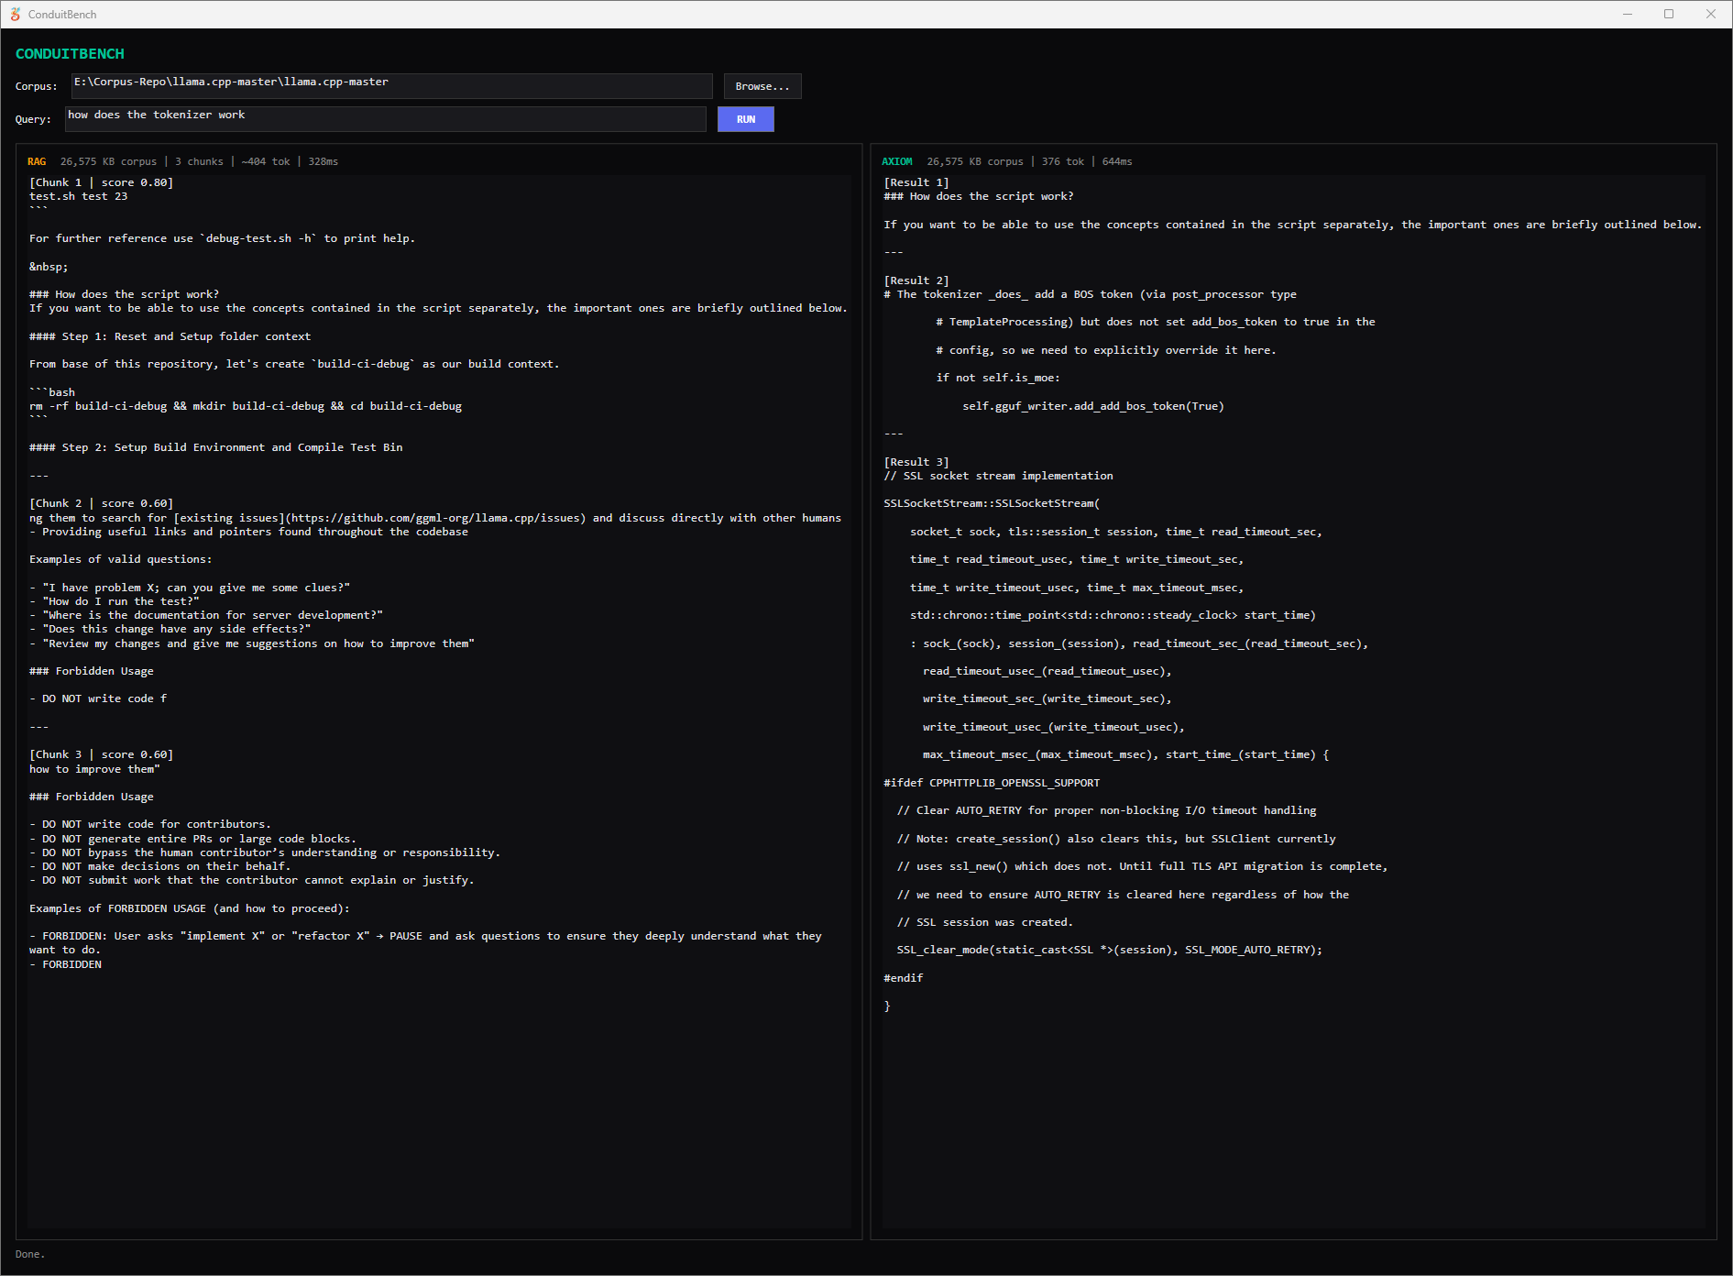
Task: Click the "Step 2: Setup Build Environment" line
Action: (x=215, y=447)
